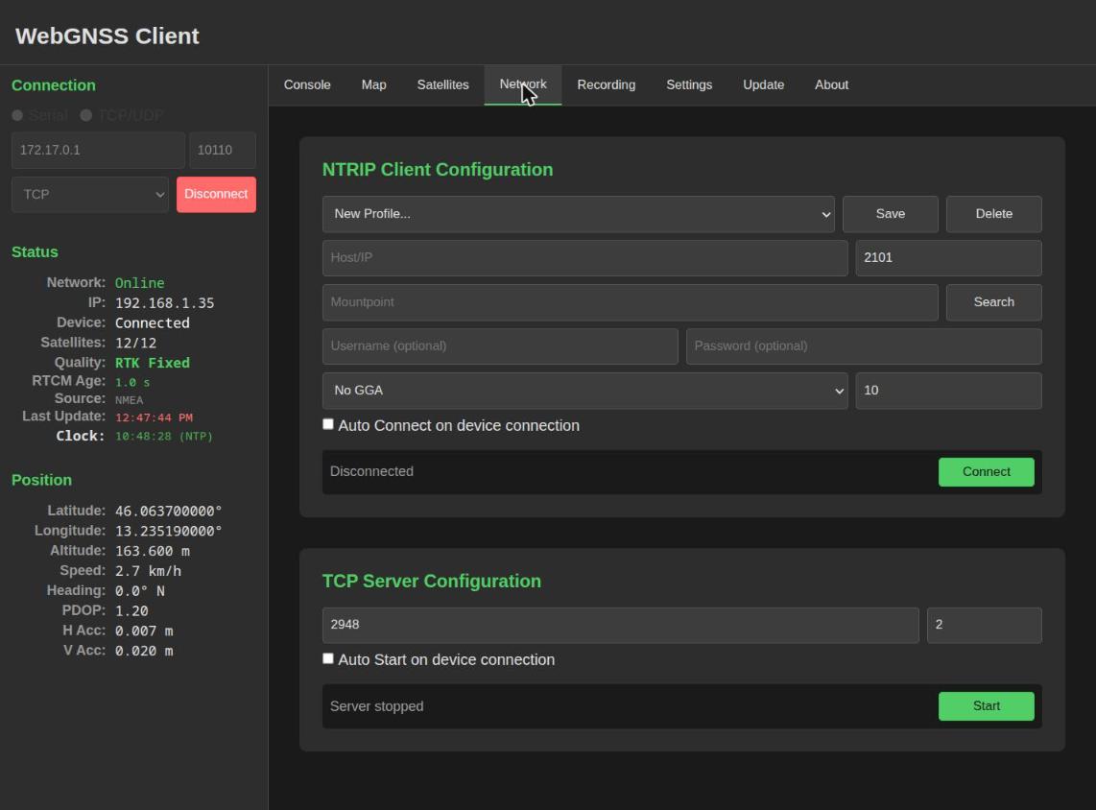Click the TCP server port field 2948
This screenshot has width=1096, height=810.
(x=620, y=625)
